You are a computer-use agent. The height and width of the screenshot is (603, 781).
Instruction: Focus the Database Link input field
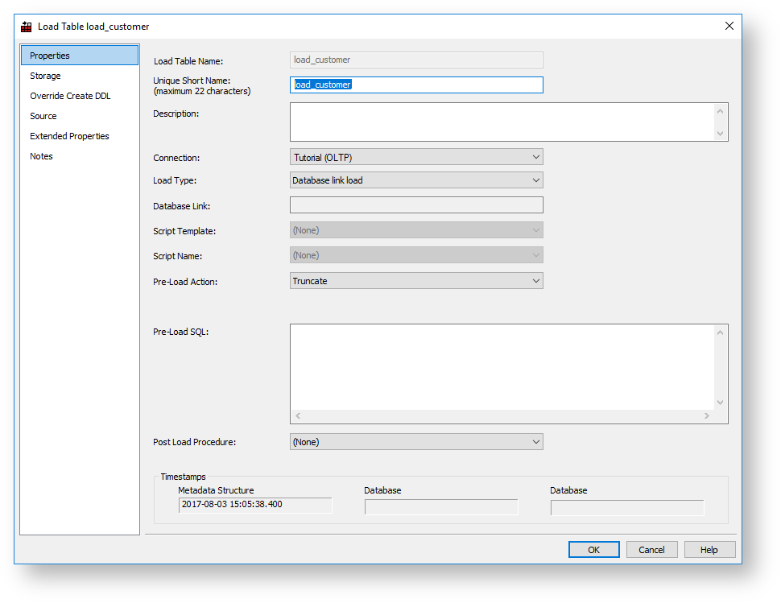pyautogui.click(x=416, y=205)
